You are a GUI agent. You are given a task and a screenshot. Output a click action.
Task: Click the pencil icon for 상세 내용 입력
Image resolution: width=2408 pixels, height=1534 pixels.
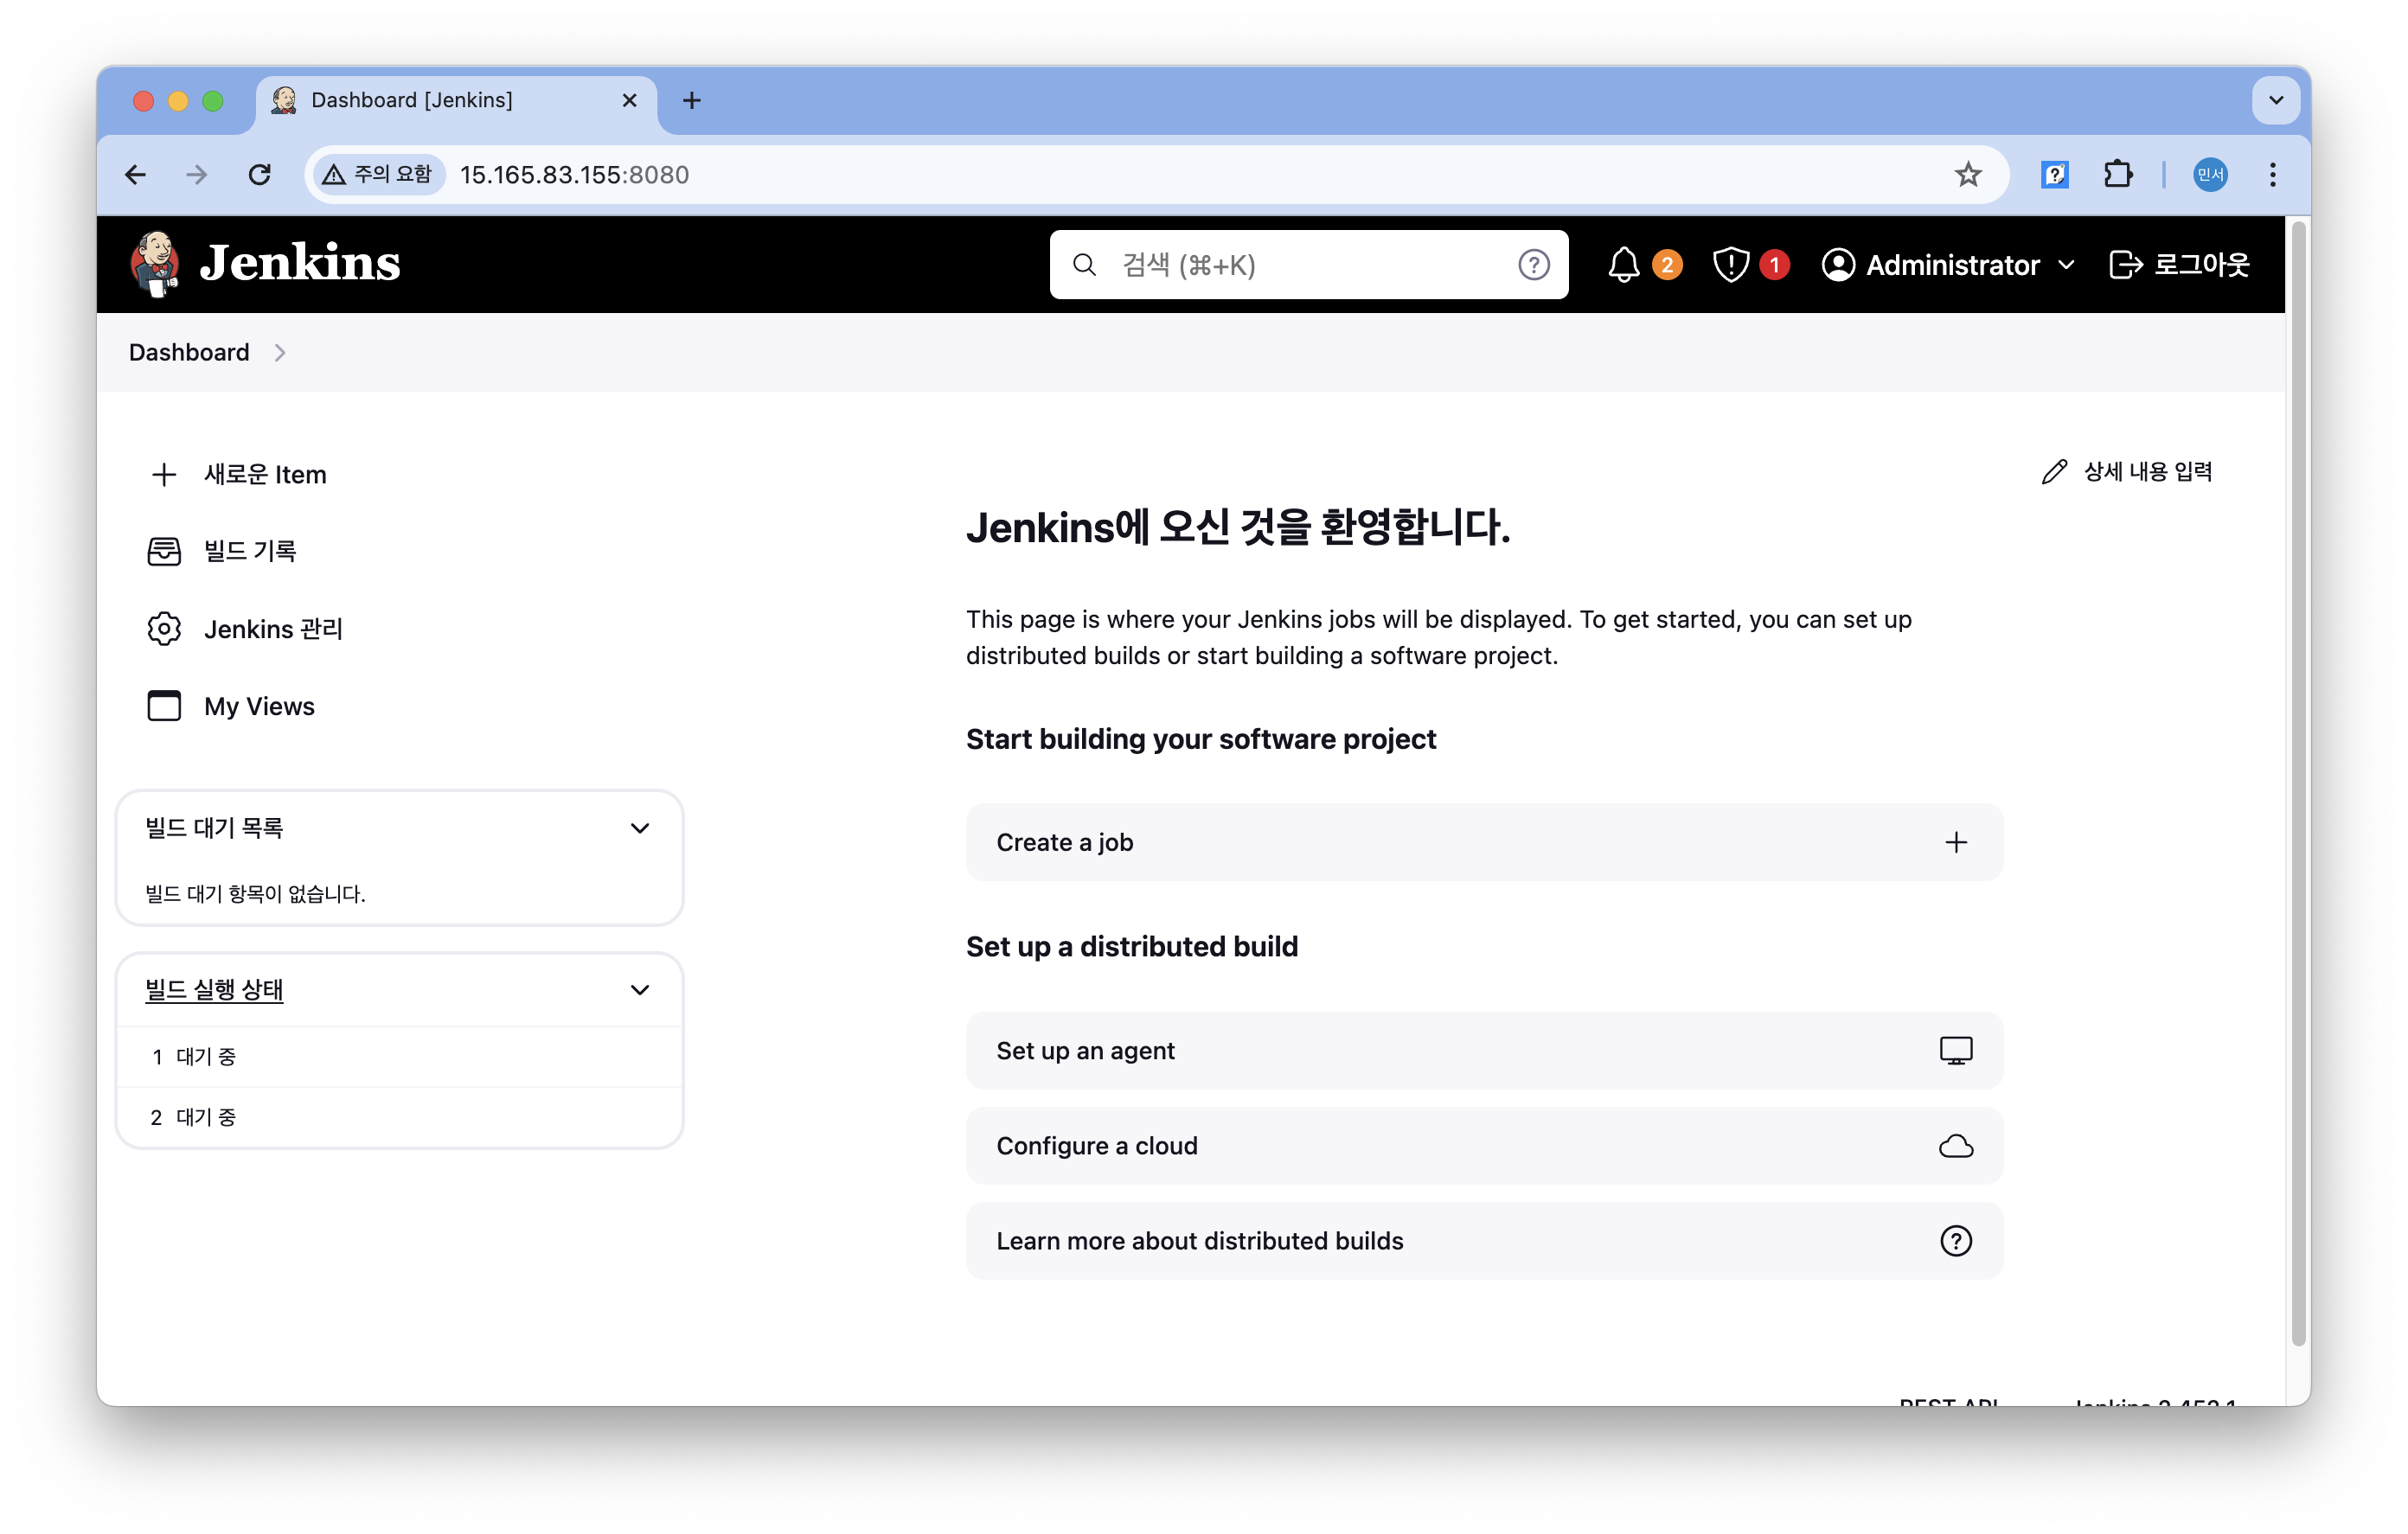[2054, 472]
